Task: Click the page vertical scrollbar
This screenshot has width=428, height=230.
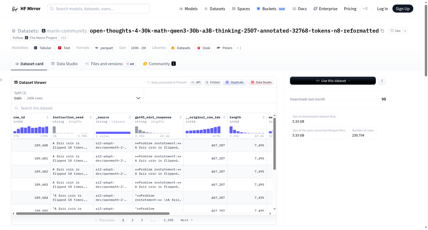Action: 426,40
